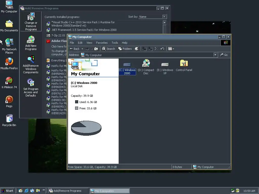Select the Hotfix (KB976117) entry
This screenshot has height=194, width=259.
[56, 92]
